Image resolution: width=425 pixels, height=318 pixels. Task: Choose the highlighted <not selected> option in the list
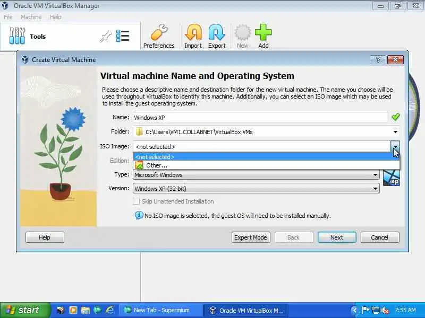[x=266, y=157]
